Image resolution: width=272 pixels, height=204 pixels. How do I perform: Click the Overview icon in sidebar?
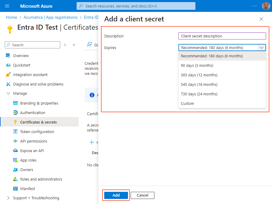tap(8, 56)
